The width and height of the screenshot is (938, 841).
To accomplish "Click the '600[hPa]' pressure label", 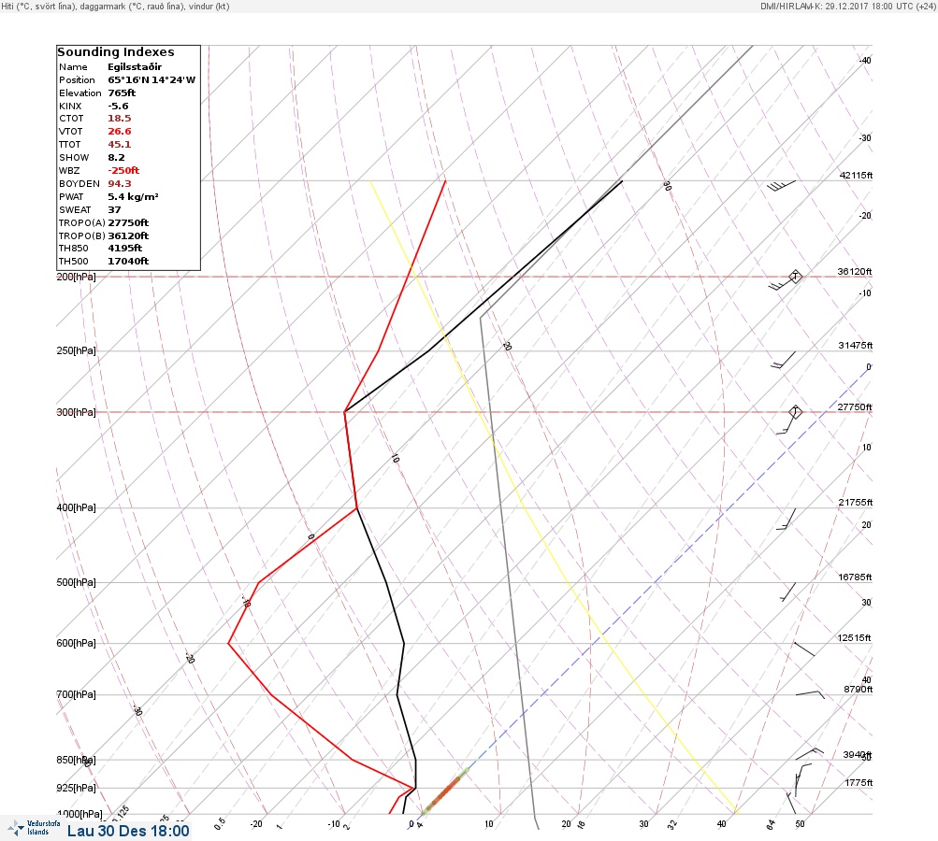I will [76, 643].
